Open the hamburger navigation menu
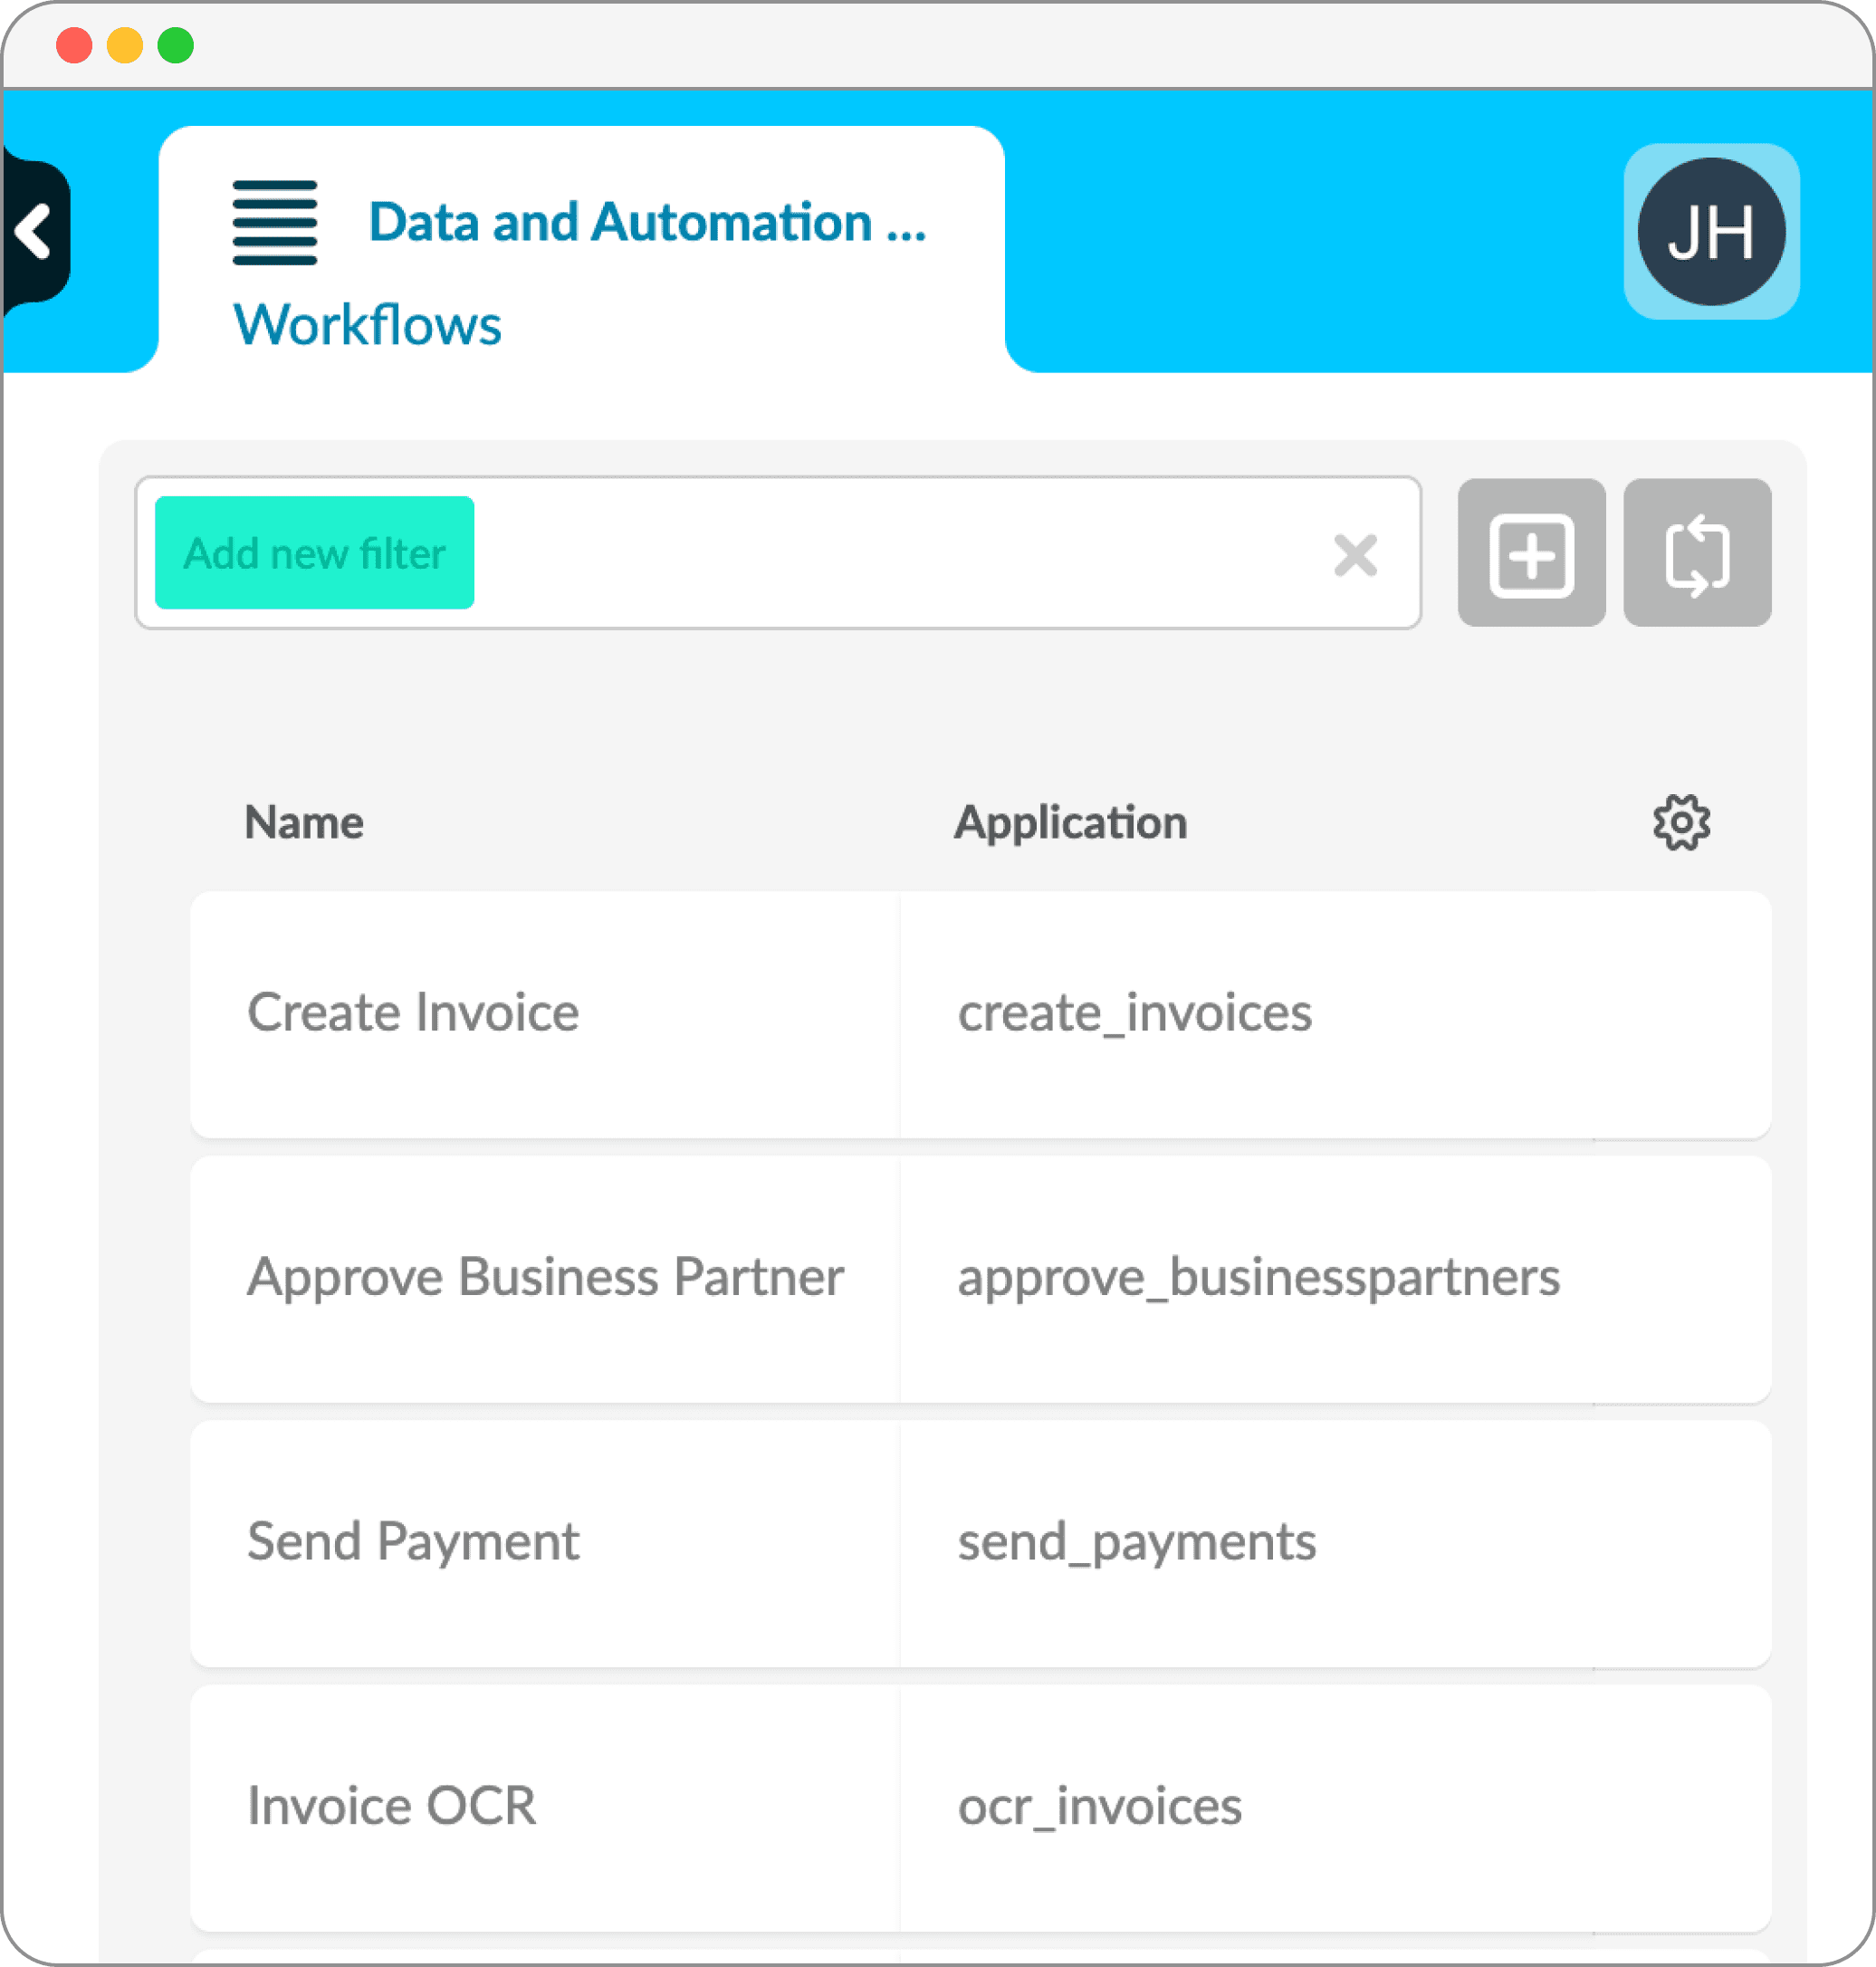 click(273, 224)
